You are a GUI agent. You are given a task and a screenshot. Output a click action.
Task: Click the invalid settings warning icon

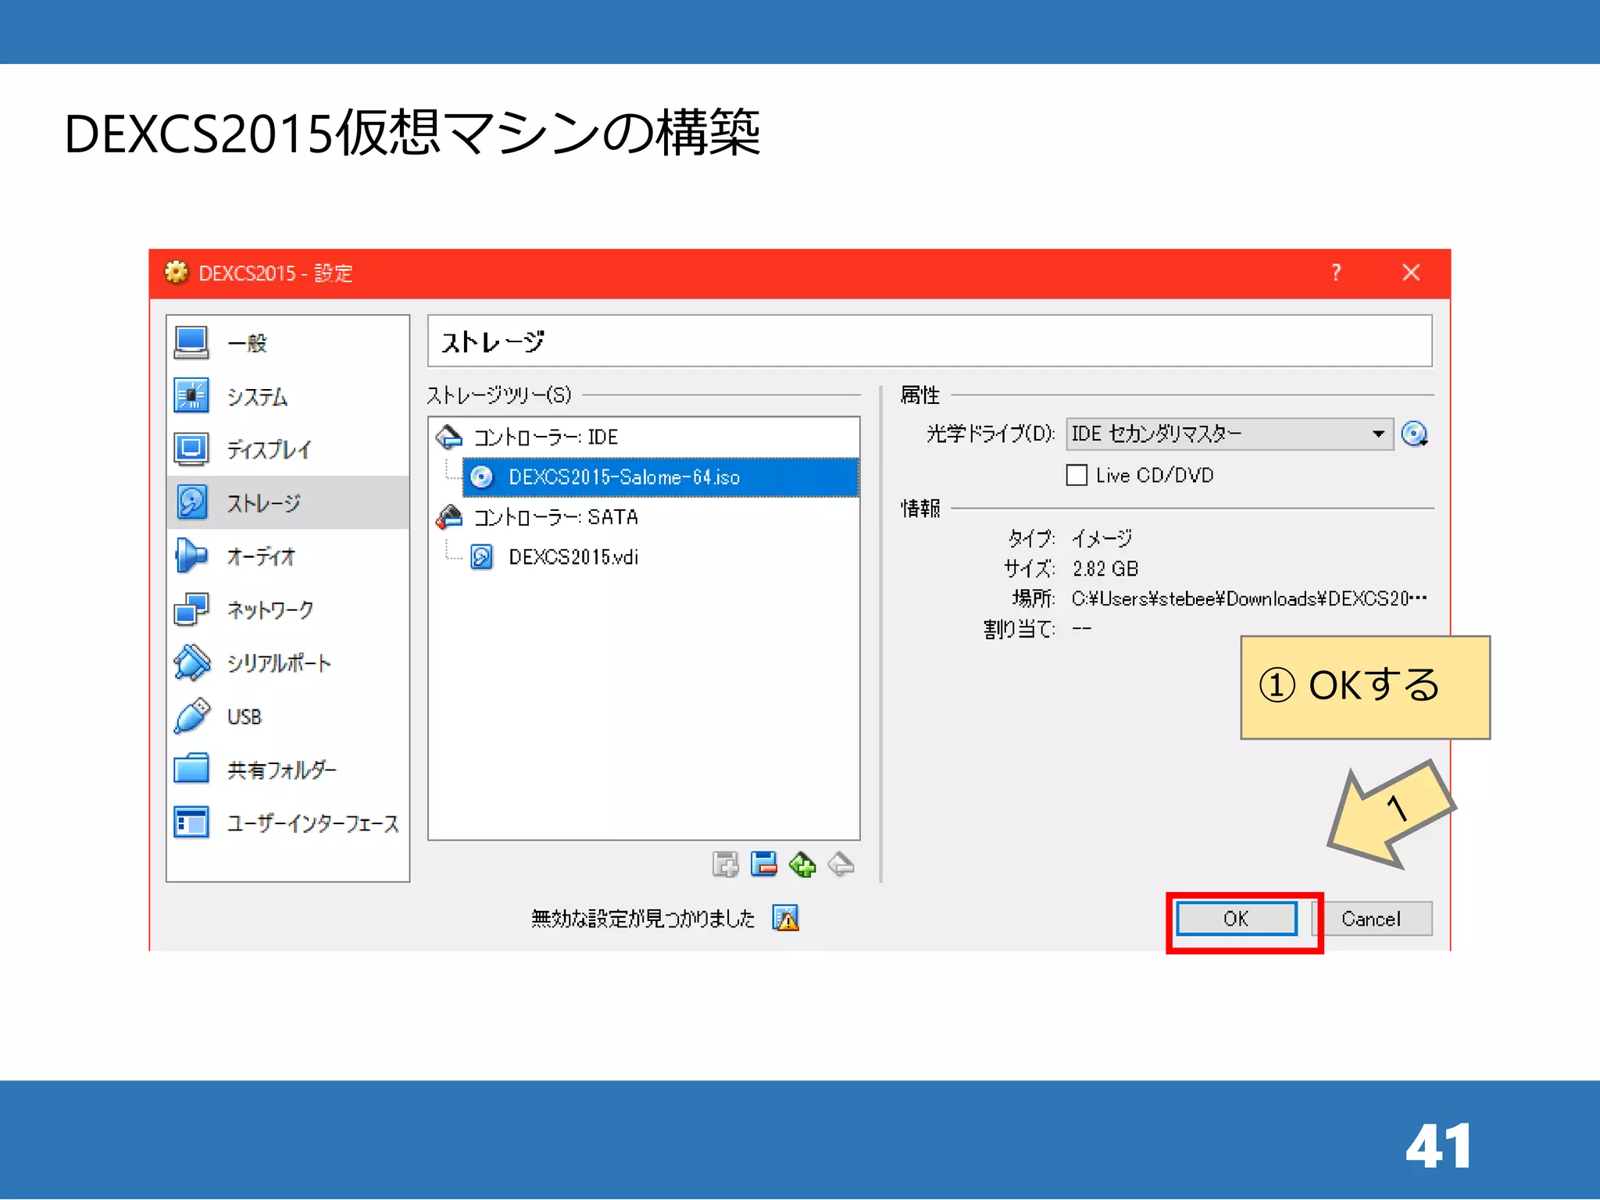[786, 918]
